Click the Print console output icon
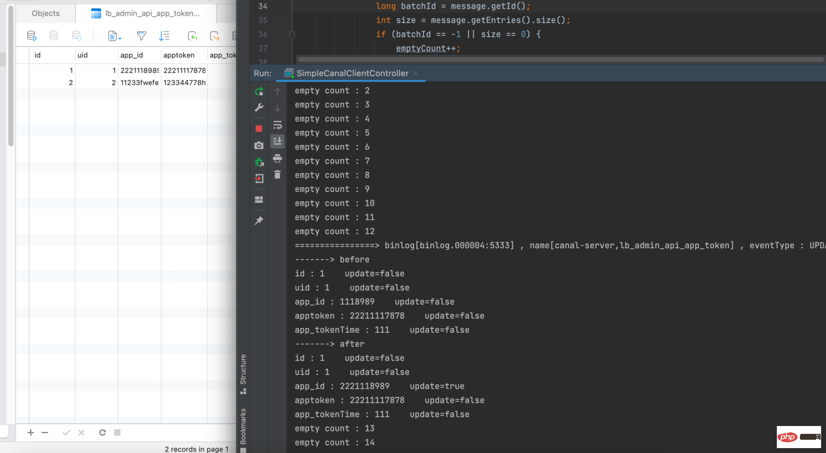Screen dimensions: 826x453 (277, 158)
